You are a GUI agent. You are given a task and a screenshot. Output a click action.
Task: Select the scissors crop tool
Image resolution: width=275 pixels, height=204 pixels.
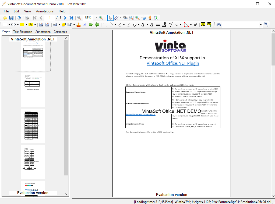tap(144, 18)
